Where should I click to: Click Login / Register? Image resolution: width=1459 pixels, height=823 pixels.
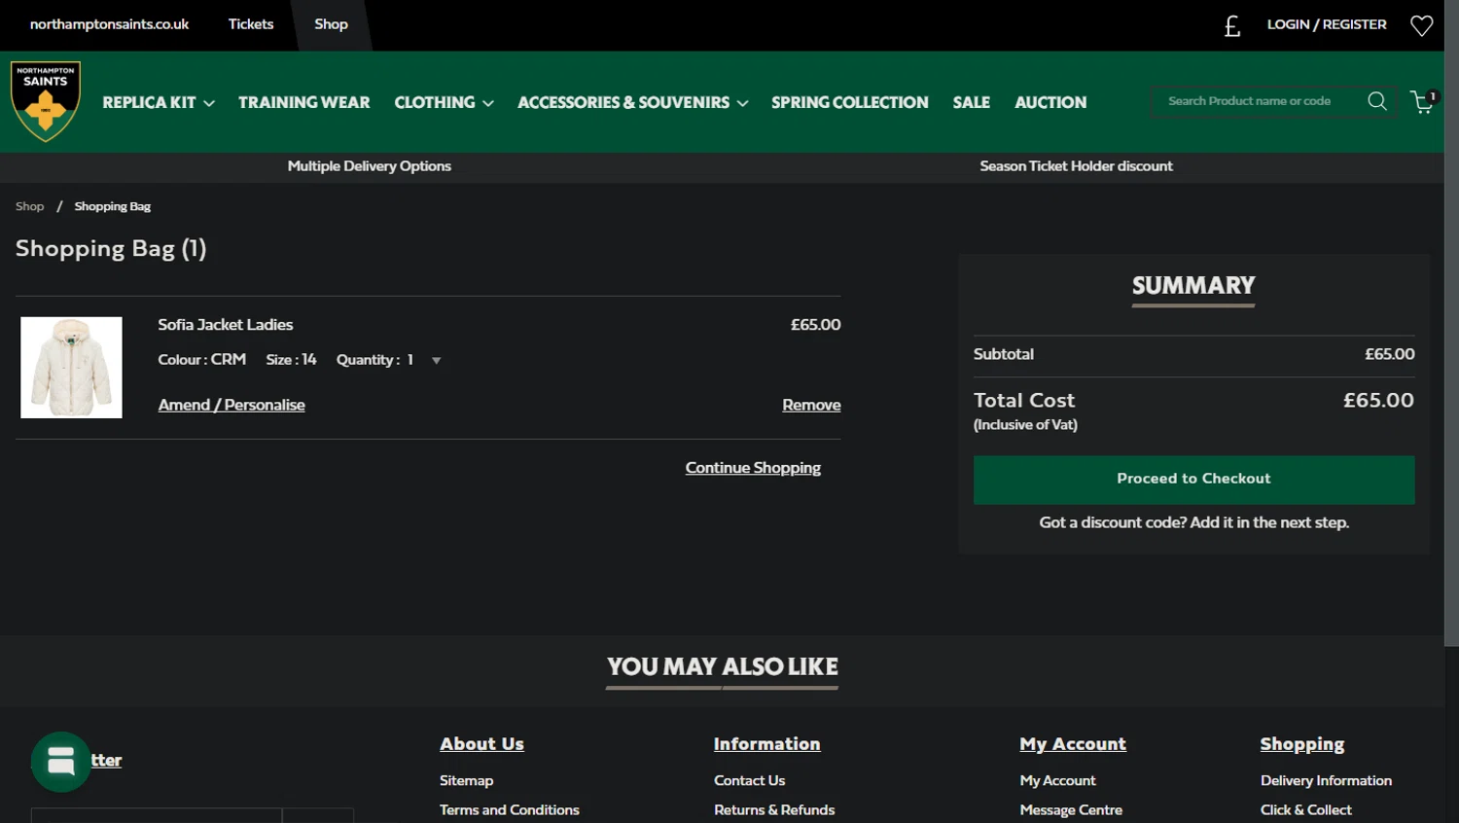1327,24
